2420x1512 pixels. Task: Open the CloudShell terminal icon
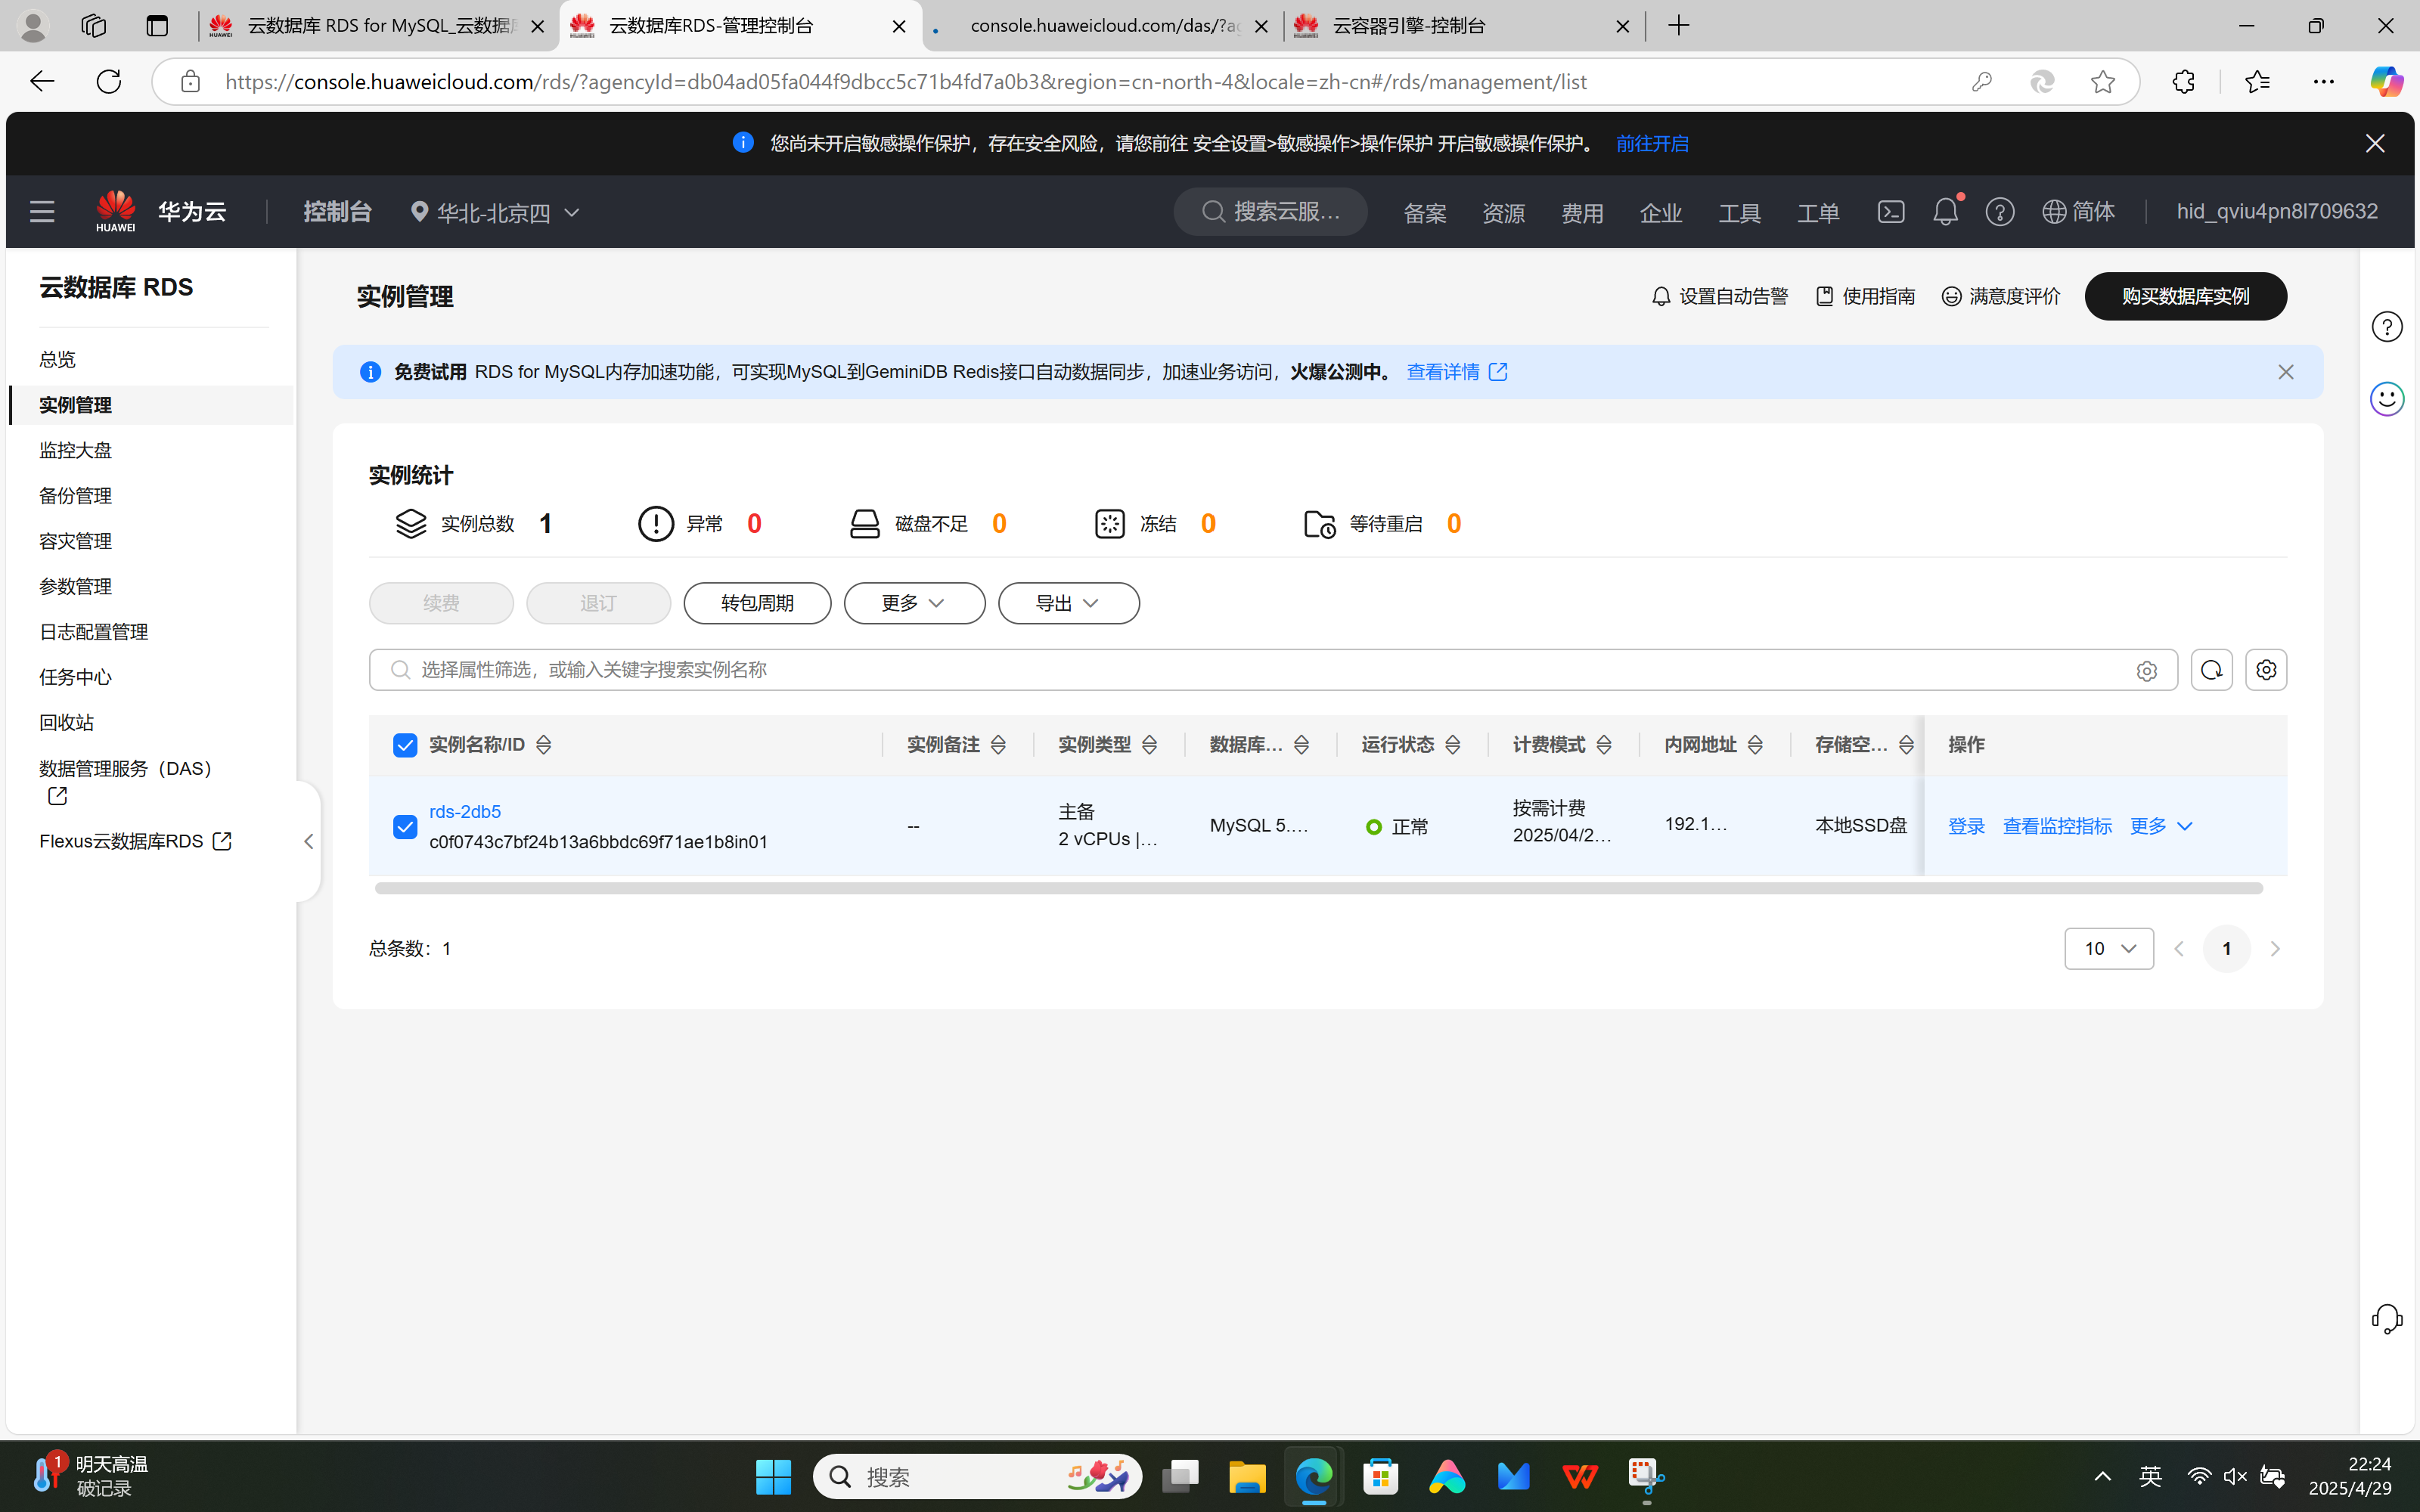pyautogui.click(x=1890, y=212)
